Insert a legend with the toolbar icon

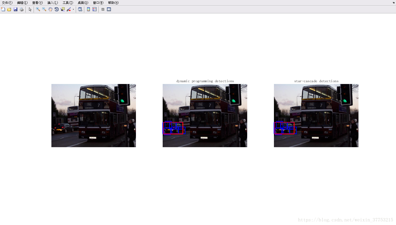pyautogui.click(x=95, y=9)
